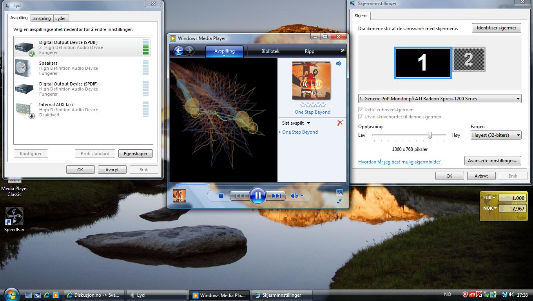533x301 pixels.
Task: Launch Internet Explorer from quick launch
Action: point(47,295)
